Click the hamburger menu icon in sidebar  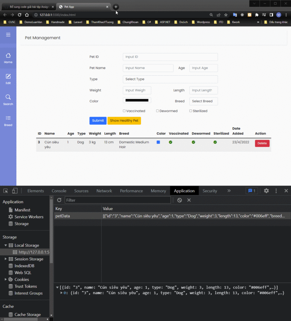coord(8,35)
